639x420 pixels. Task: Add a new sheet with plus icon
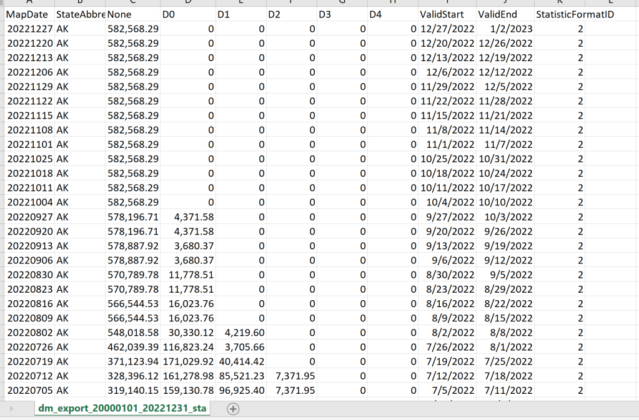[233, 409]
